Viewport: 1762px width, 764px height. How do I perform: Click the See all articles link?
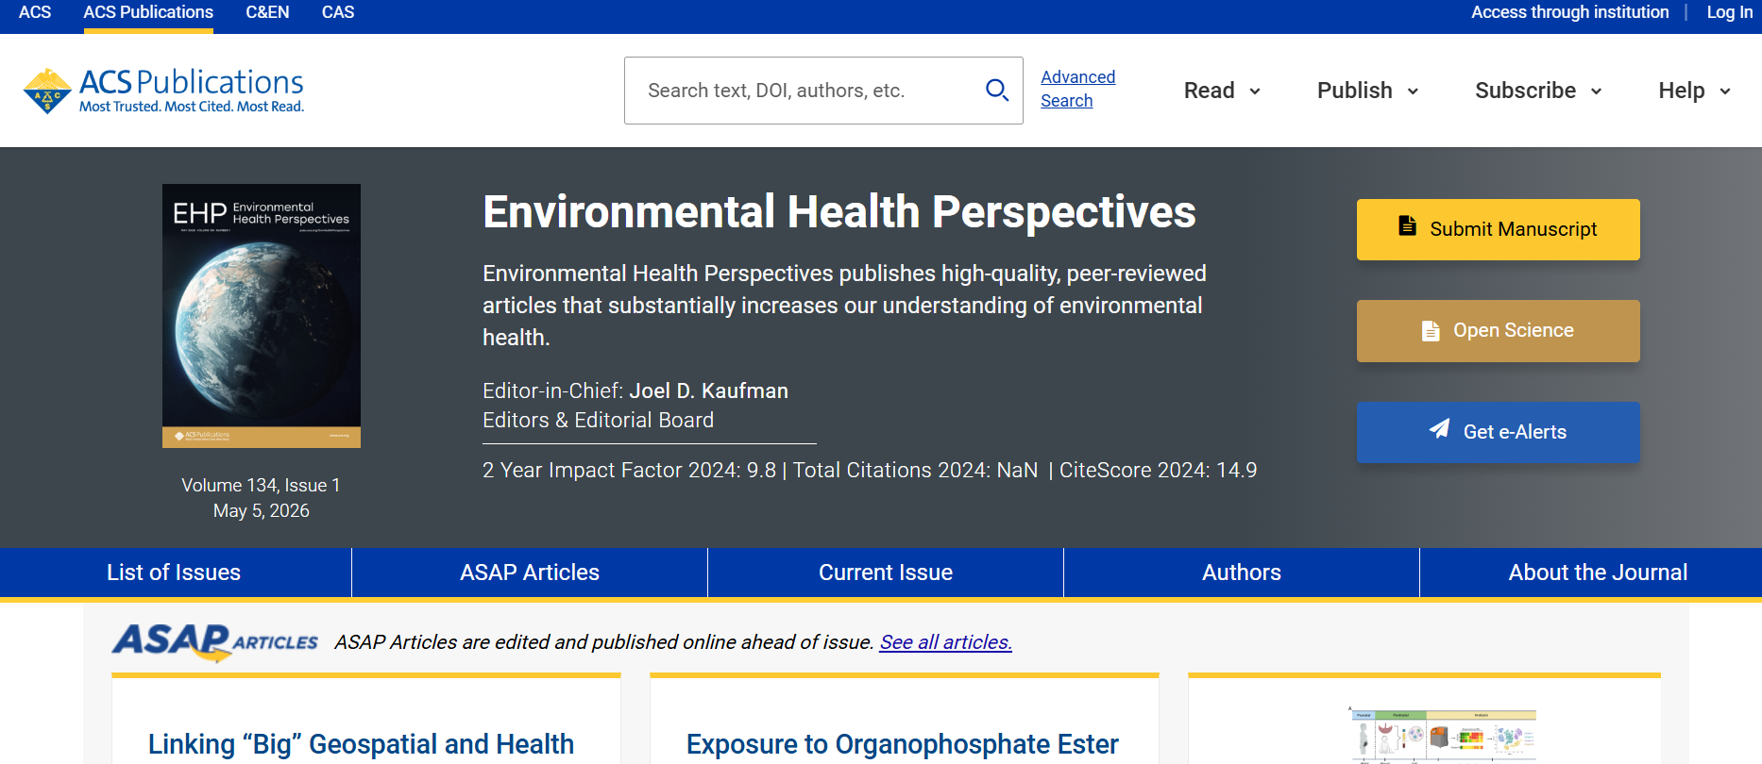coord(946,642)
